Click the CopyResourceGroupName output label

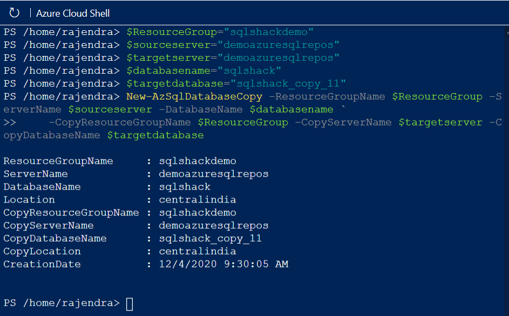[x=71, y=213]
